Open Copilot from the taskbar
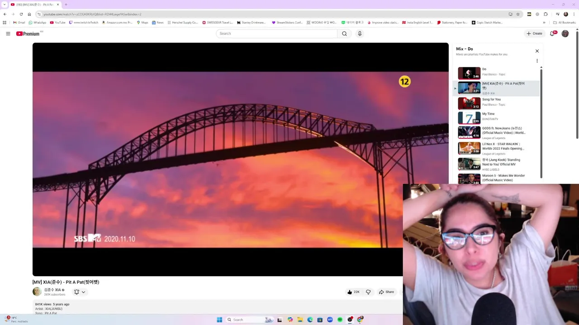The width and height of the screenshot is (579, 325). [x=290, y=320]
